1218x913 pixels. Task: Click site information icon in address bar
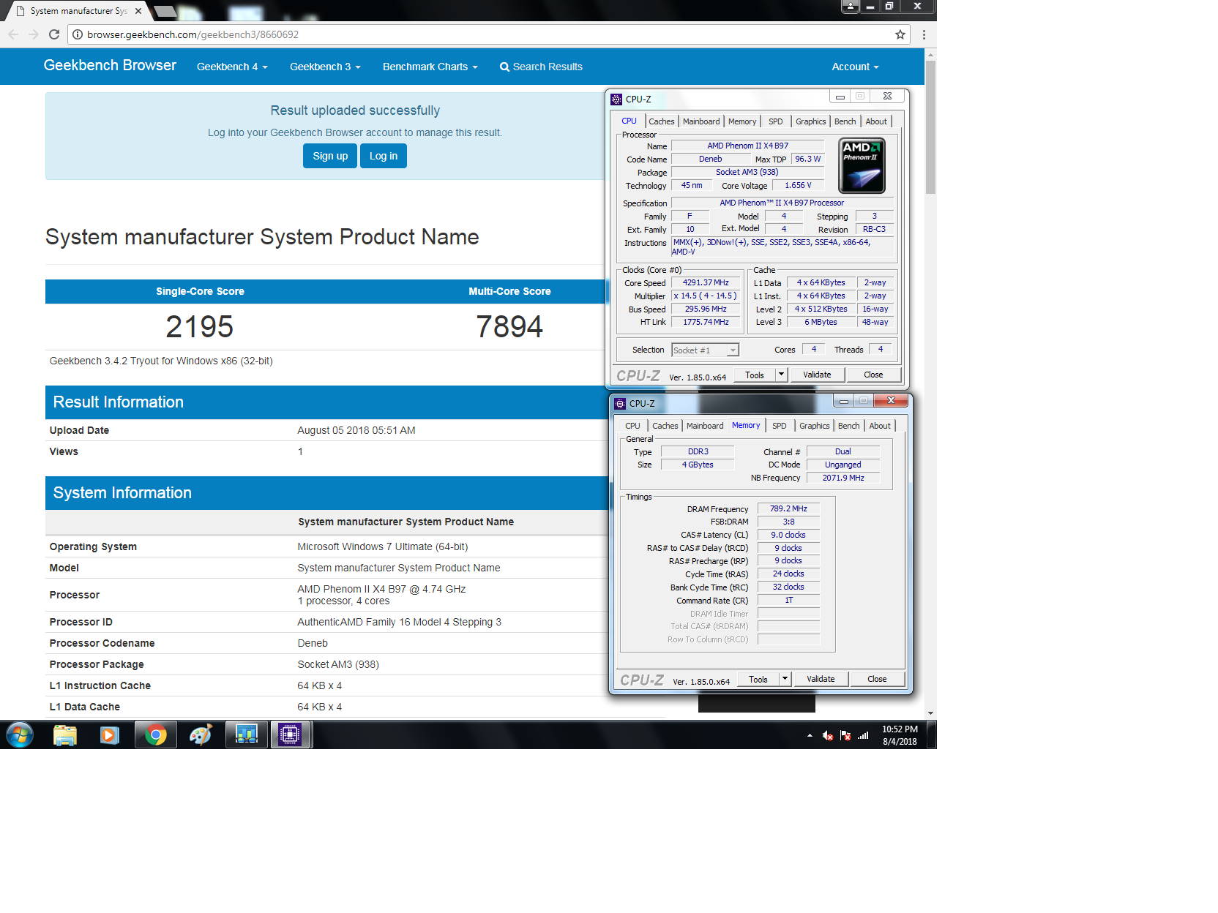77,34
